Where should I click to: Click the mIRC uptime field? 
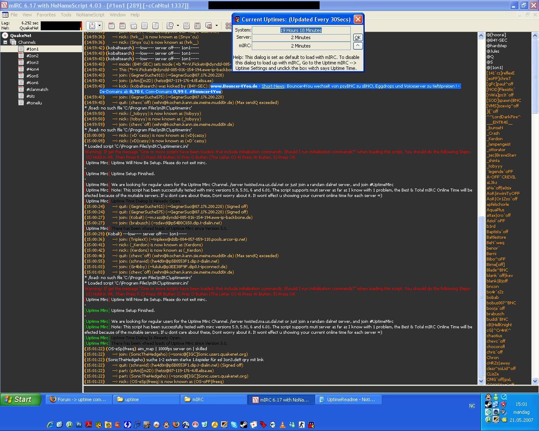301,45
